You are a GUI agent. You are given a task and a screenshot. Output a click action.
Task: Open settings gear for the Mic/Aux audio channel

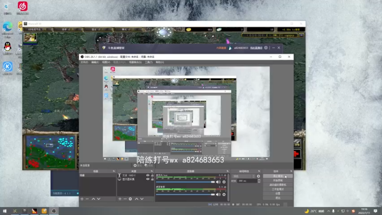(x=224, y=182)
